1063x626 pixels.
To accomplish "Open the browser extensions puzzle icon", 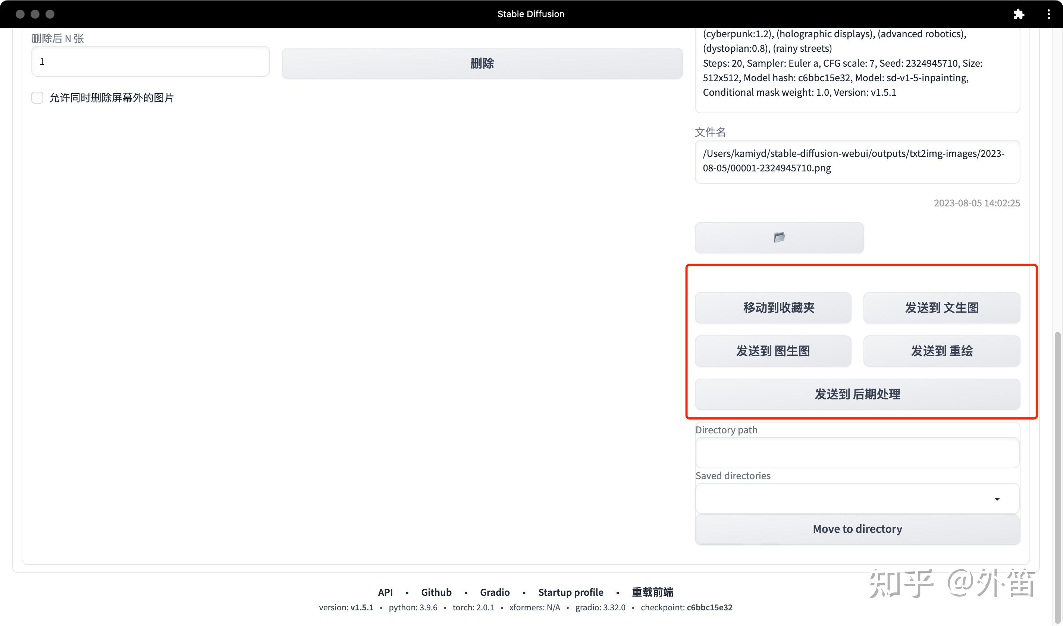I will (1018, 14).
